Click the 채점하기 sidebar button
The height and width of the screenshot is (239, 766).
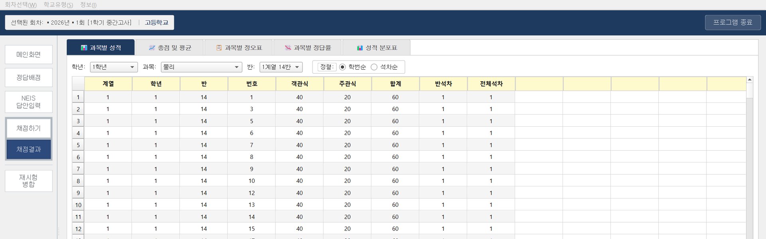pyautogui.click(x=29, y=128)
